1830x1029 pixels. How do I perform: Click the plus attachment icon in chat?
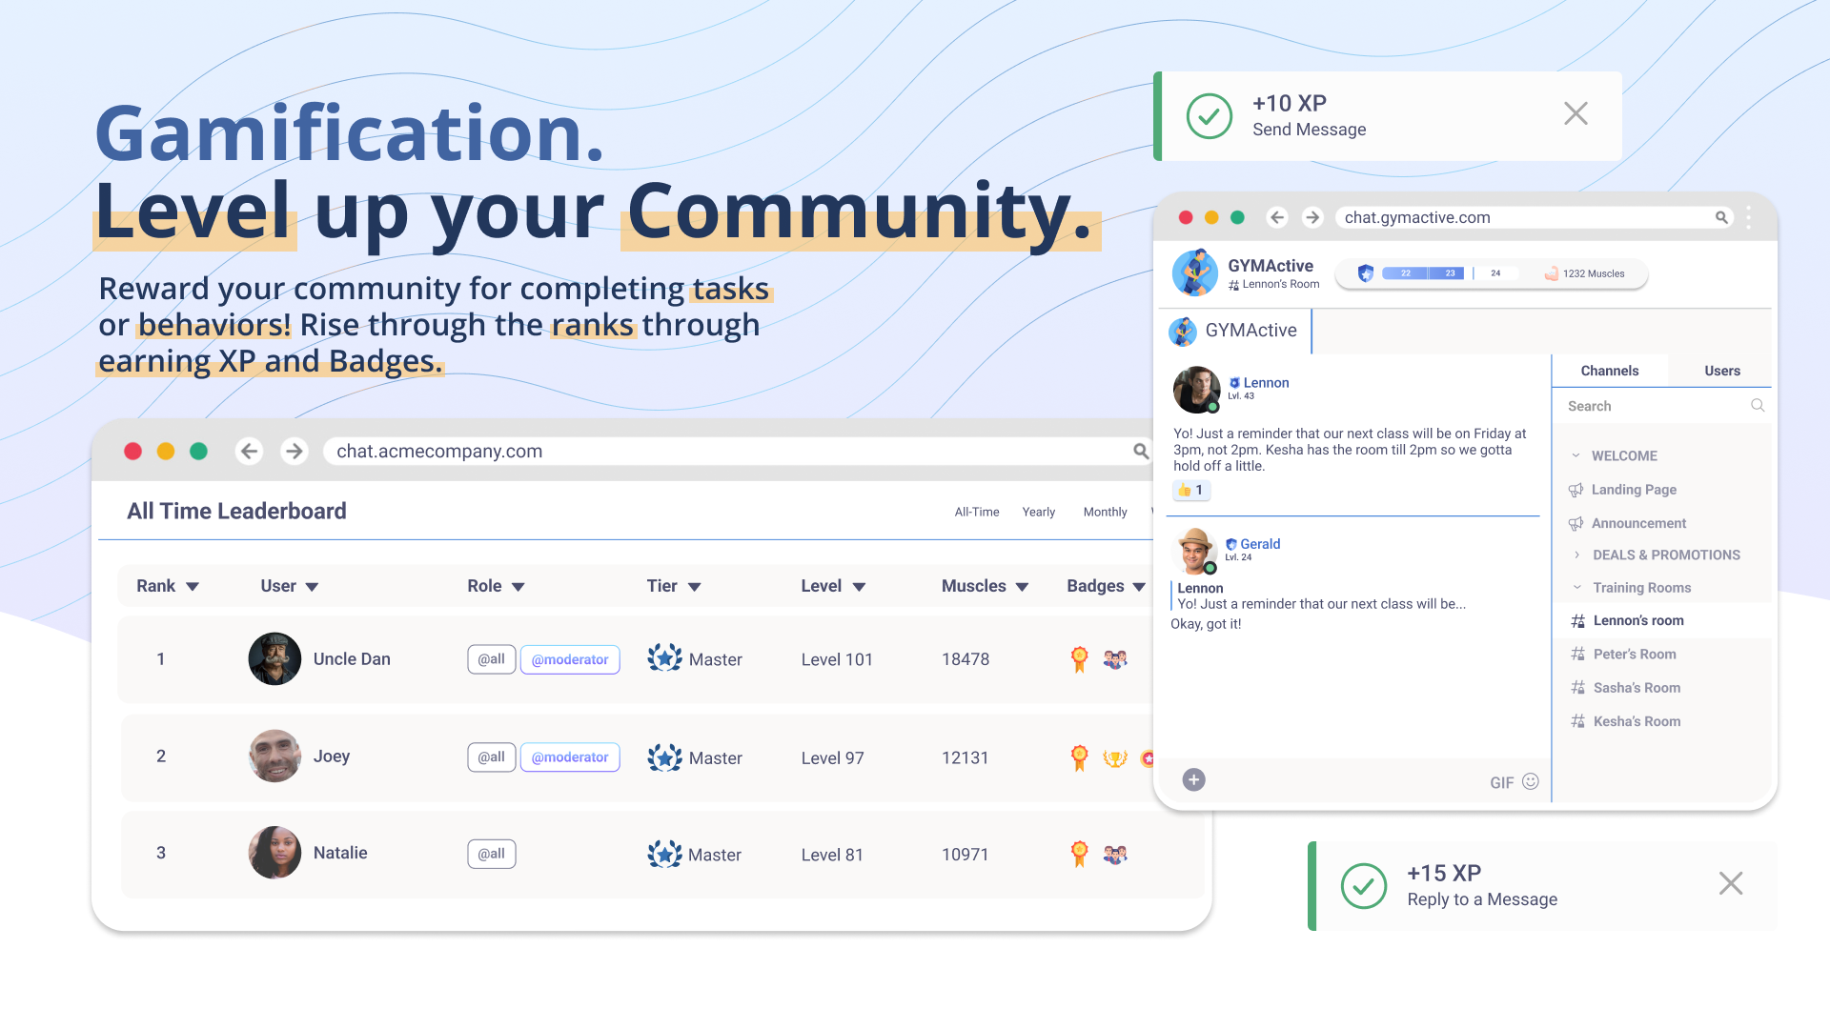coord(1193,780)
